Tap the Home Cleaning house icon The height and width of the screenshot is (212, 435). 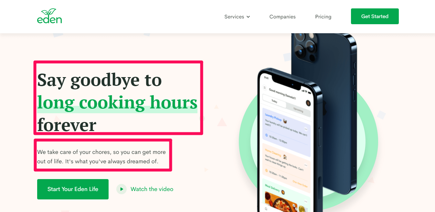[285, 157]
